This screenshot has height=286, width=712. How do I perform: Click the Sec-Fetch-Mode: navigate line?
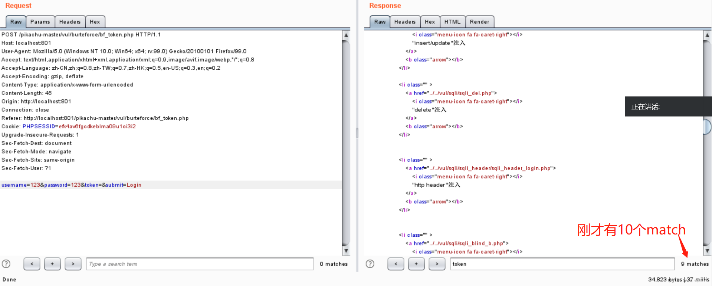point(36,151)
